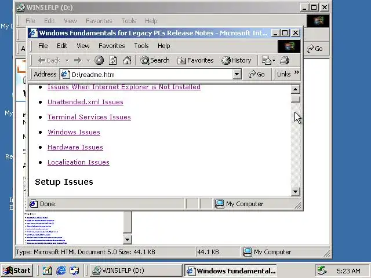Image resolution: width=371 pixels, height=278 pixels.
Task: Open View menu in Internet Explorer
Action: click(x=83, y=46)
